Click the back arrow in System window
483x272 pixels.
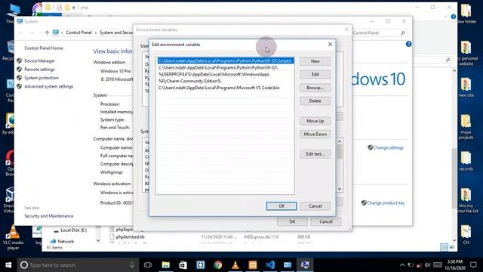21,32
